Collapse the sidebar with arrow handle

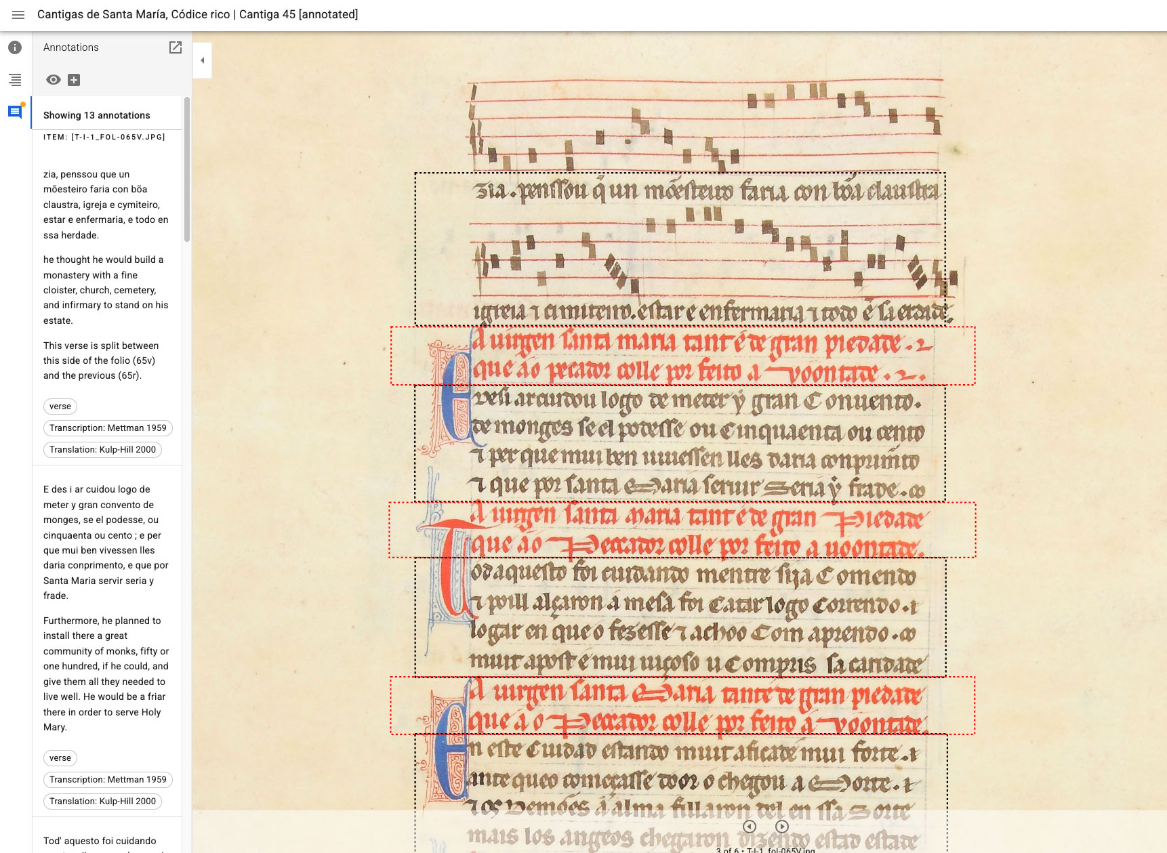coord(202,60)
